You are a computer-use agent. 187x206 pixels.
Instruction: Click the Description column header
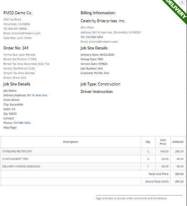(x=71, y=142)
